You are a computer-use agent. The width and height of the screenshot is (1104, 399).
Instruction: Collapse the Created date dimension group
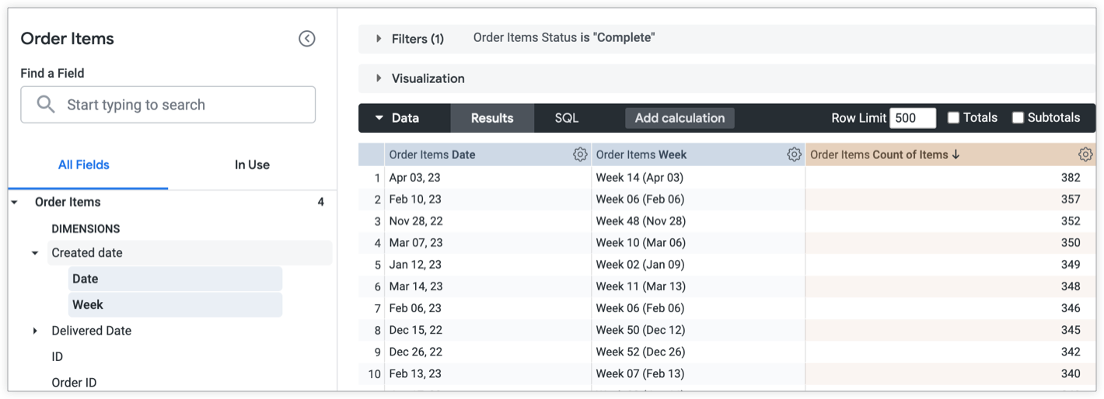(35, 253)
